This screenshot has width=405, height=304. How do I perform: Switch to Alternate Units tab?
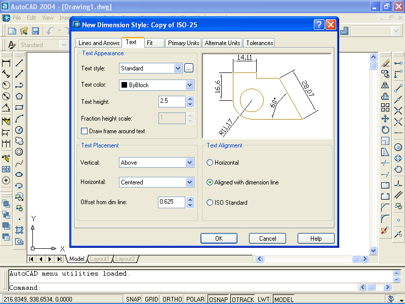(222, 43)
